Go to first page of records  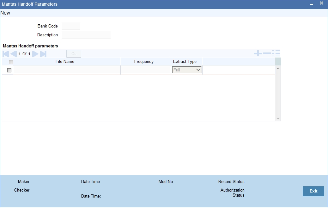tap(6, 54)
